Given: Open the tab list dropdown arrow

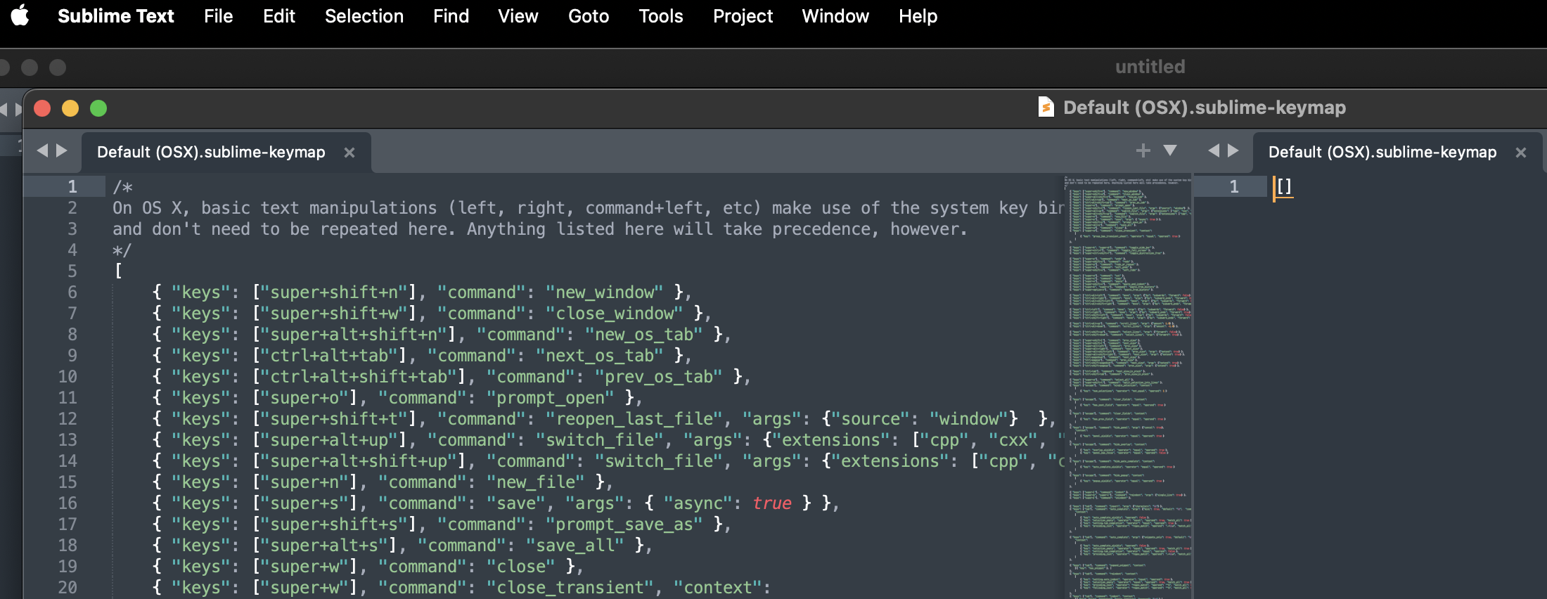Looking at the screenshot, I should pos(1170,150).
